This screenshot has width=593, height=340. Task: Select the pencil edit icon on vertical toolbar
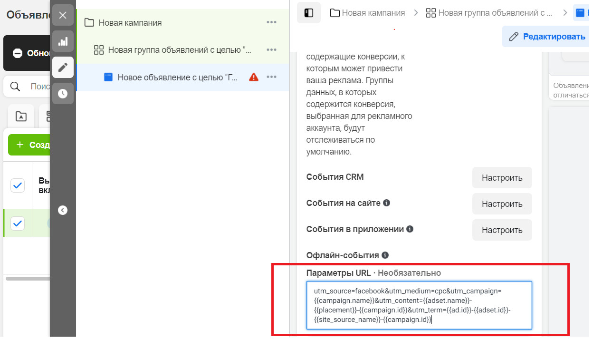[62, 68]
